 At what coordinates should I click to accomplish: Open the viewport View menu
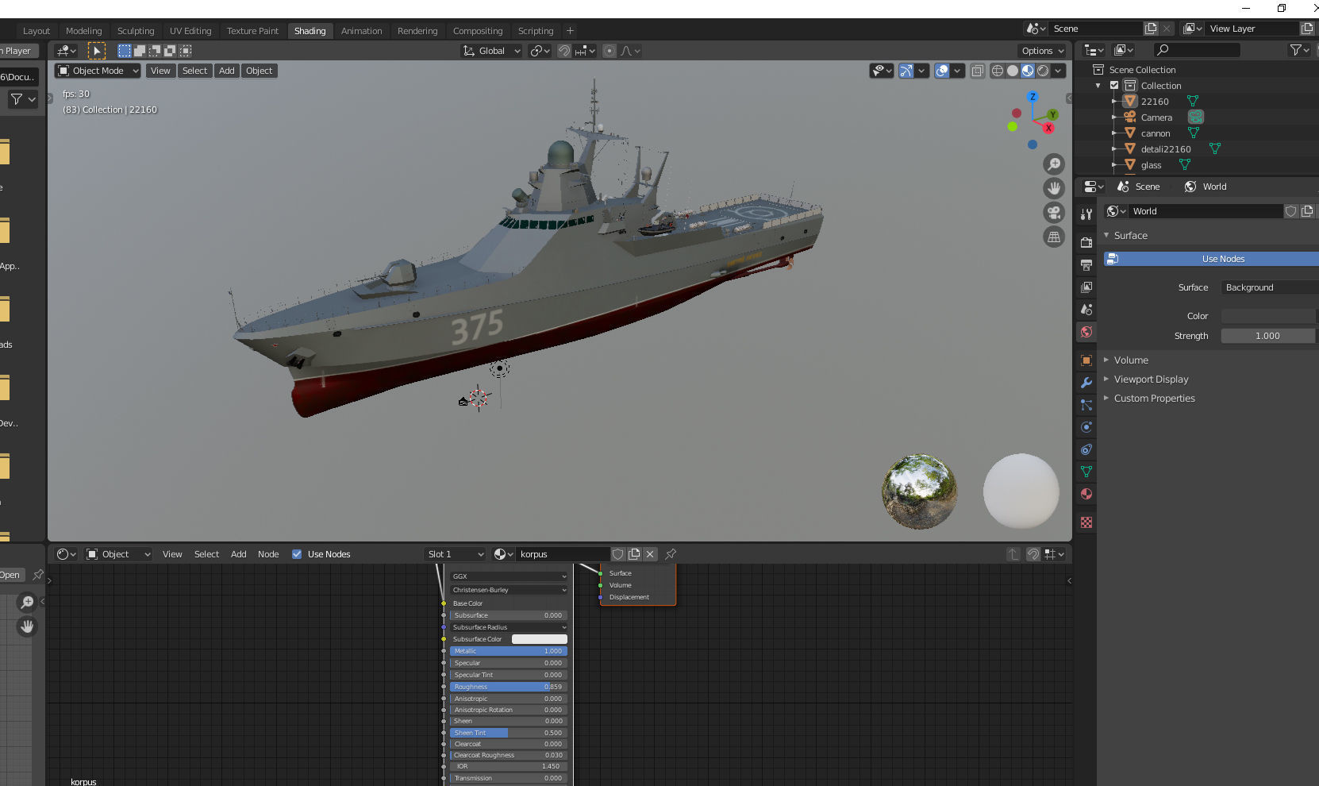(160, 71)
